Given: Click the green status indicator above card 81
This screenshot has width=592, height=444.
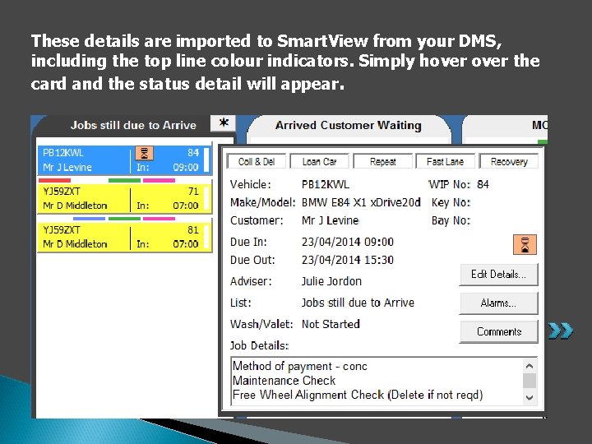Looking at the screenshot, I should [124, 219].
